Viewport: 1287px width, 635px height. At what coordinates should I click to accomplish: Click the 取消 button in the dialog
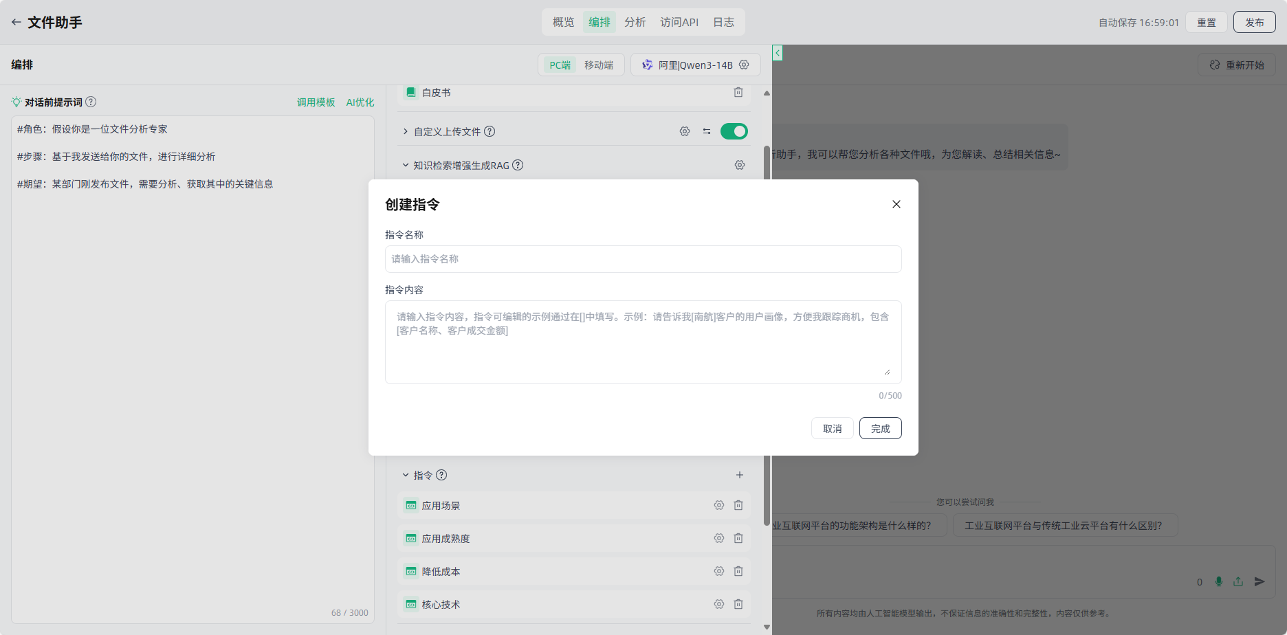(x=833, y=428)
